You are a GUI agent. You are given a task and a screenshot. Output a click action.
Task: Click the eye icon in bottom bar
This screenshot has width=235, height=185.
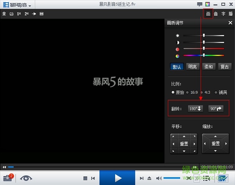pyautogui.click(x=26, y=178)
